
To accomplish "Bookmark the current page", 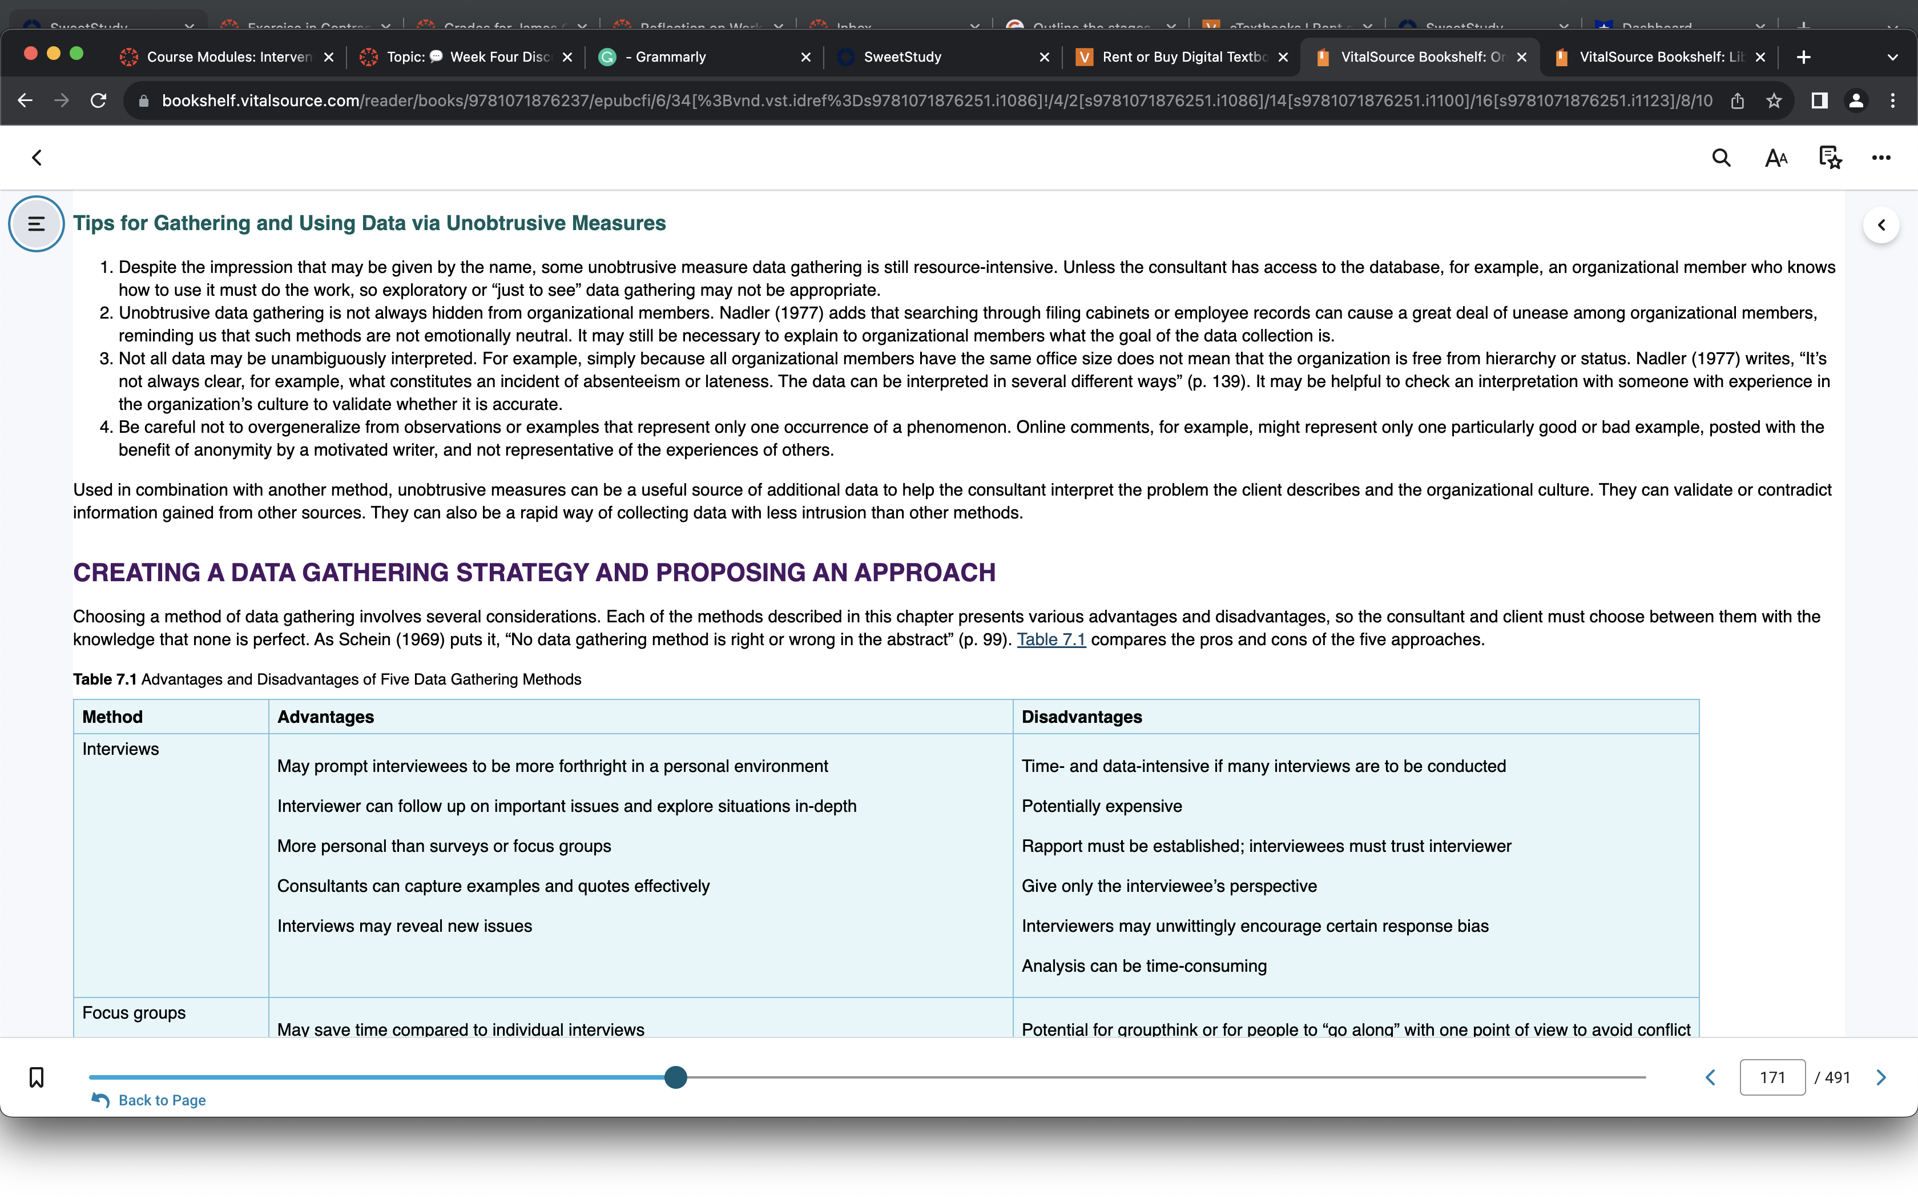I will coord(37,1077).
